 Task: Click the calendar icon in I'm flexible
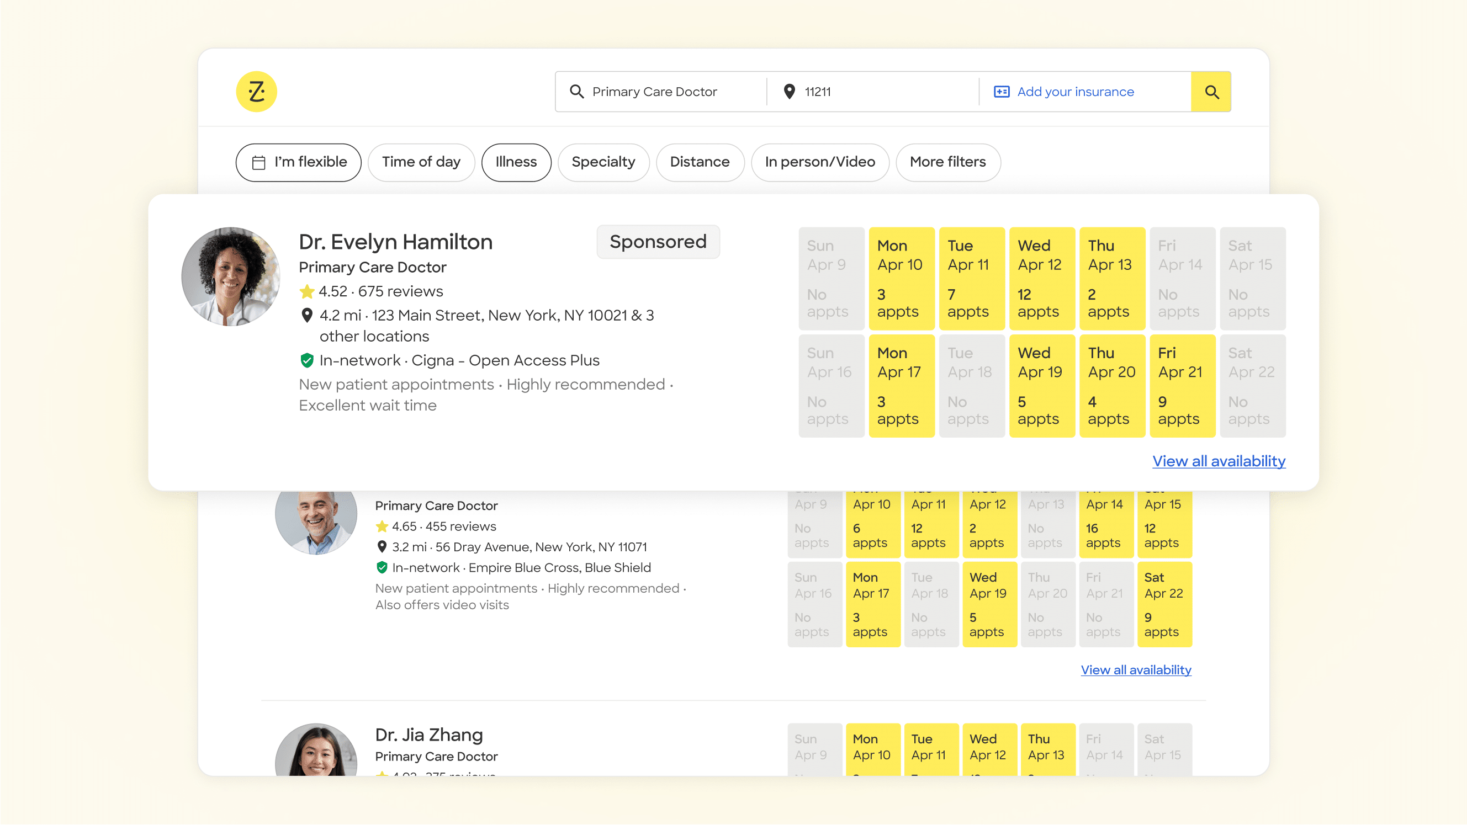tap(259, 162)
